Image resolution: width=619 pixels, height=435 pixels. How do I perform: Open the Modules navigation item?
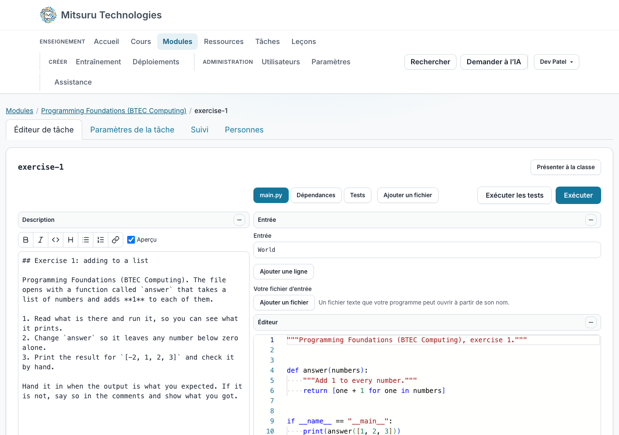pyautogui.click(x=177, y=42)
